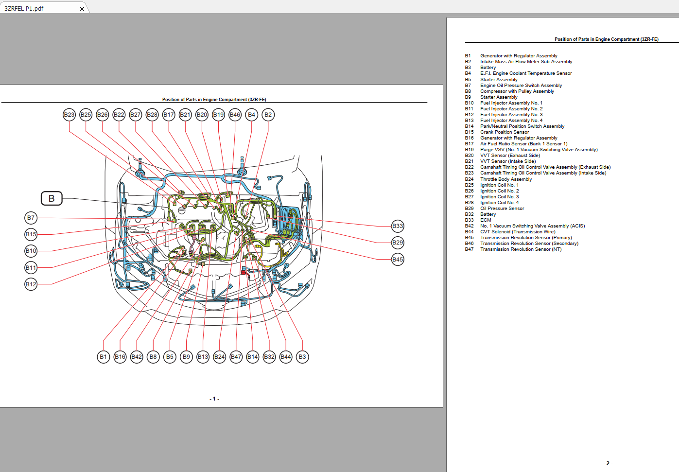Close the 3ZRFEL-P1.pdf tab
679x472 pixels.
coord(82,9)
